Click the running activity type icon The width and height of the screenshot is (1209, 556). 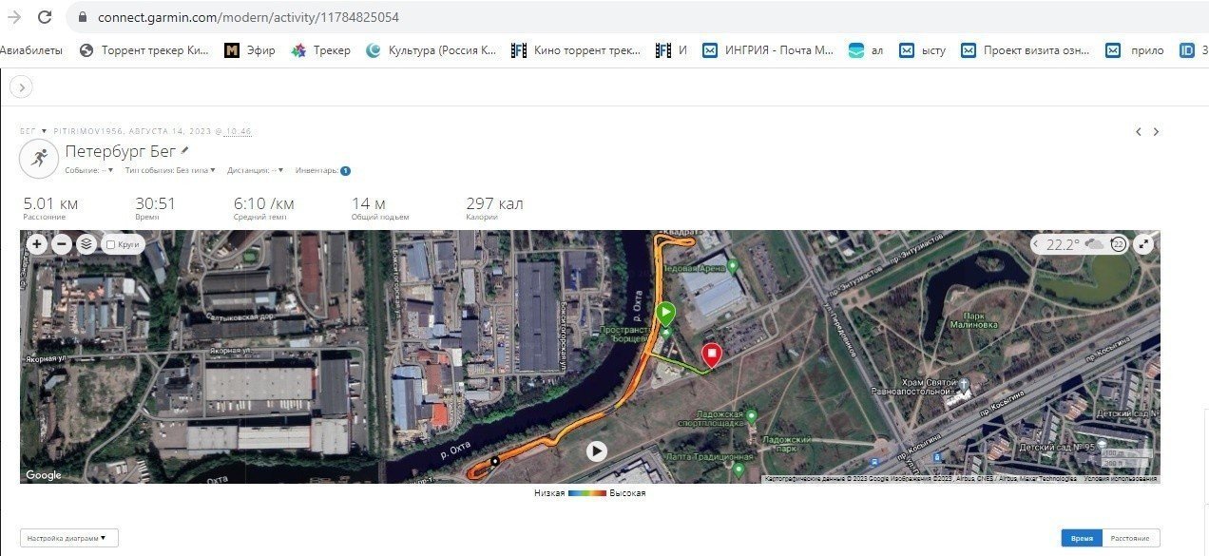pyautogui.click(x=39, y=158)
